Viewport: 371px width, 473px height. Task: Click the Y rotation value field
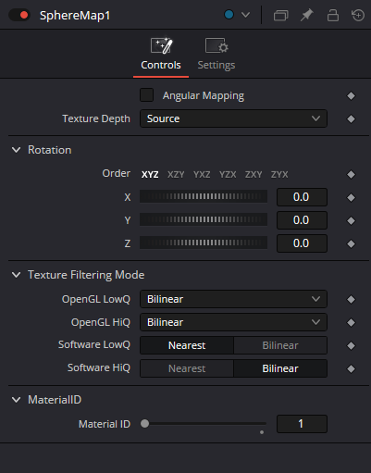(x=302, y=220)
